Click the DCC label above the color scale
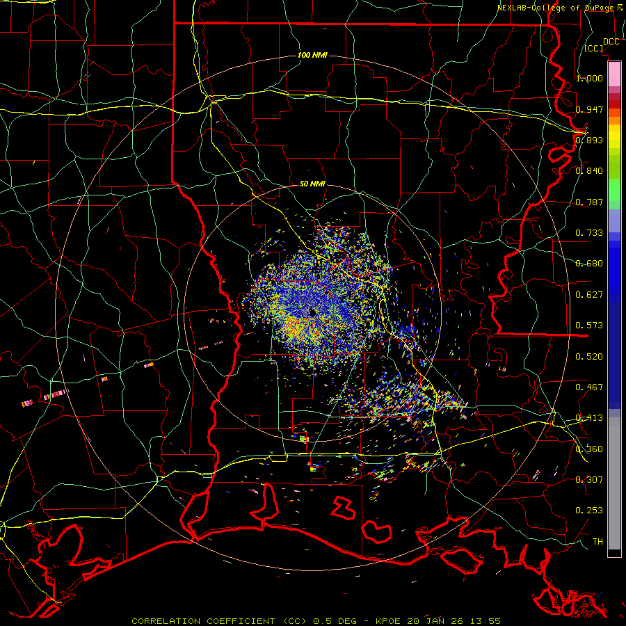This screenshot has width=626, height=626. [611, 42]
